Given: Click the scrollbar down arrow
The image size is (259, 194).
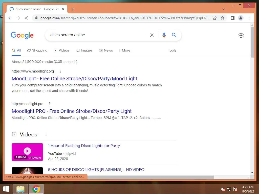Looking at the screenshot, I should tap(252, 173).
